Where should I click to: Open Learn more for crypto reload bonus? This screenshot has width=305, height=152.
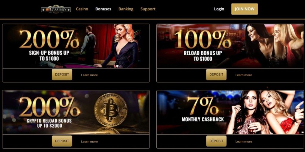pos(89,142)
